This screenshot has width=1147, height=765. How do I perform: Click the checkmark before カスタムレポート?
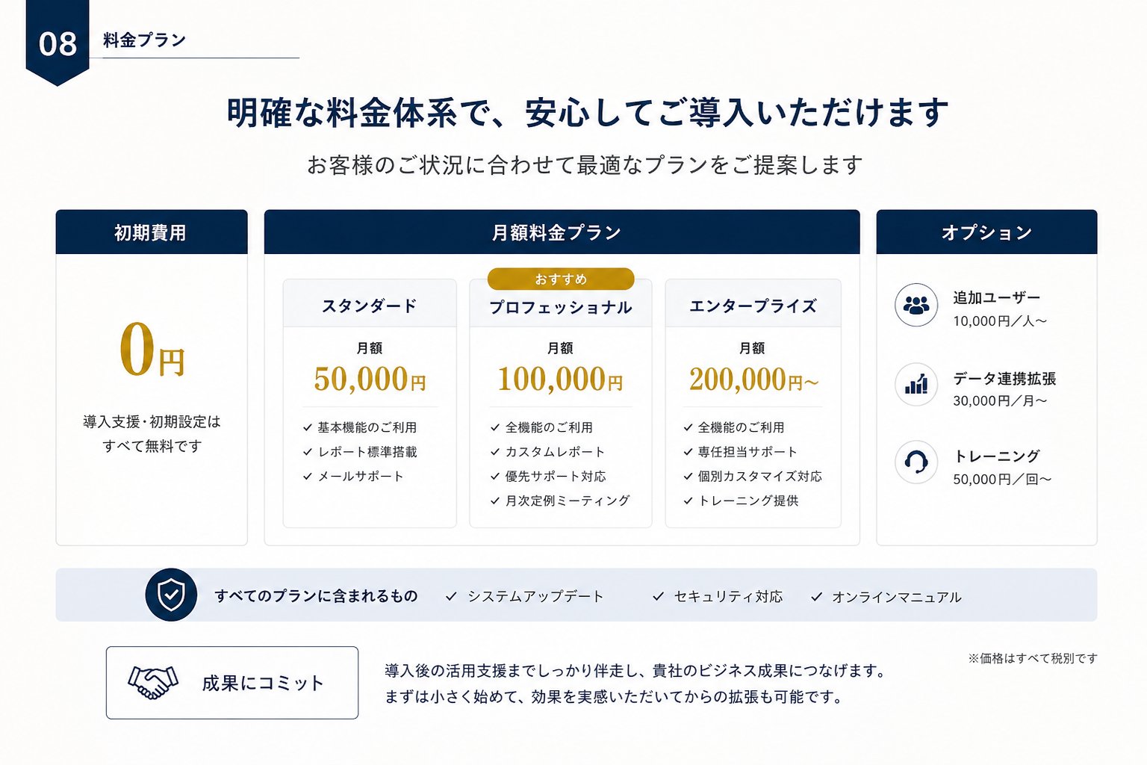tap(494, 452)
